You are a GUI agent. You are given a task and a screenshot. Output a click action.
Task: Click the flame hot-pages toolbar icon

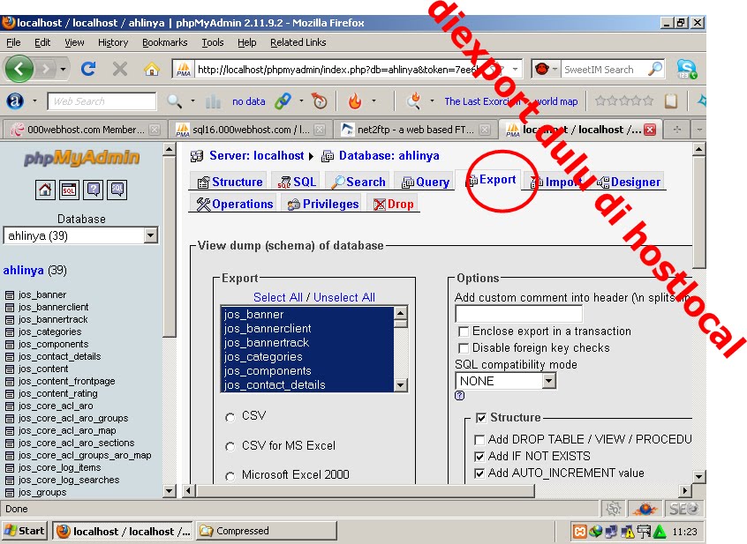point(355,101)
